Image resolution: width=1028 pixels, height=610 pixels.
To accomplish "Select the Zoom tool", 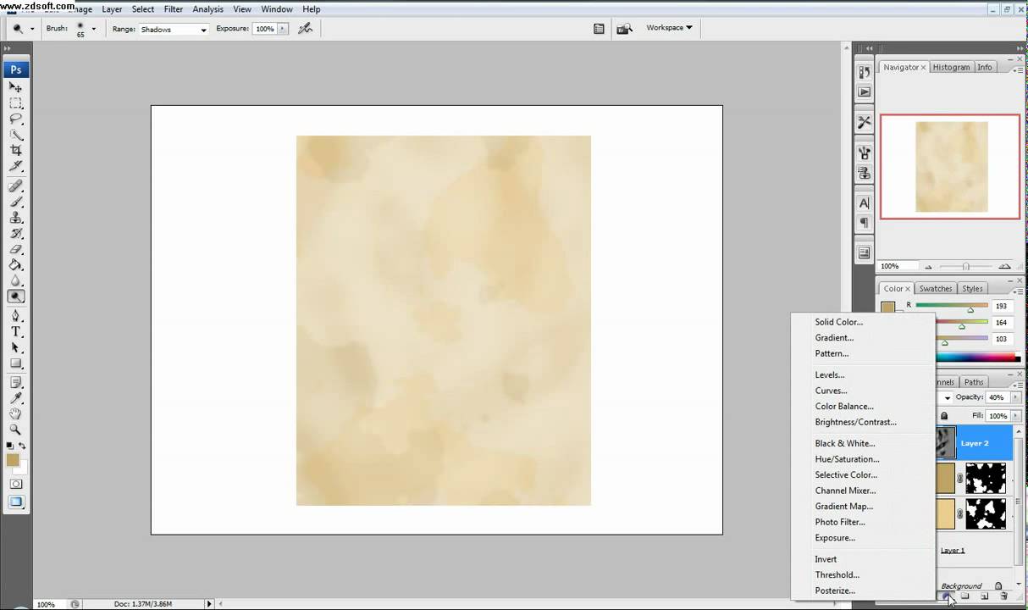I will pyautogui.click(x=15, y=430).
